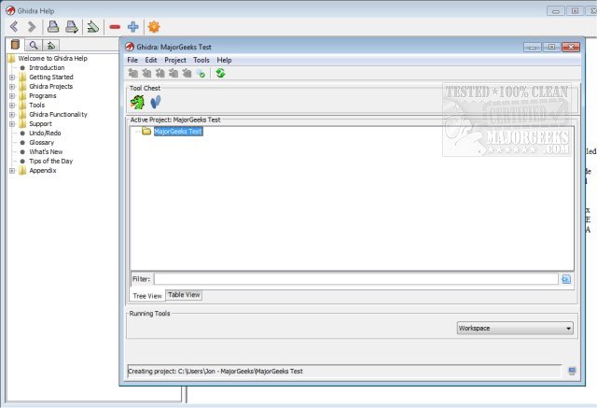Select the Support folder label
This screenshot has width=597, height=408.
point(40,124)
